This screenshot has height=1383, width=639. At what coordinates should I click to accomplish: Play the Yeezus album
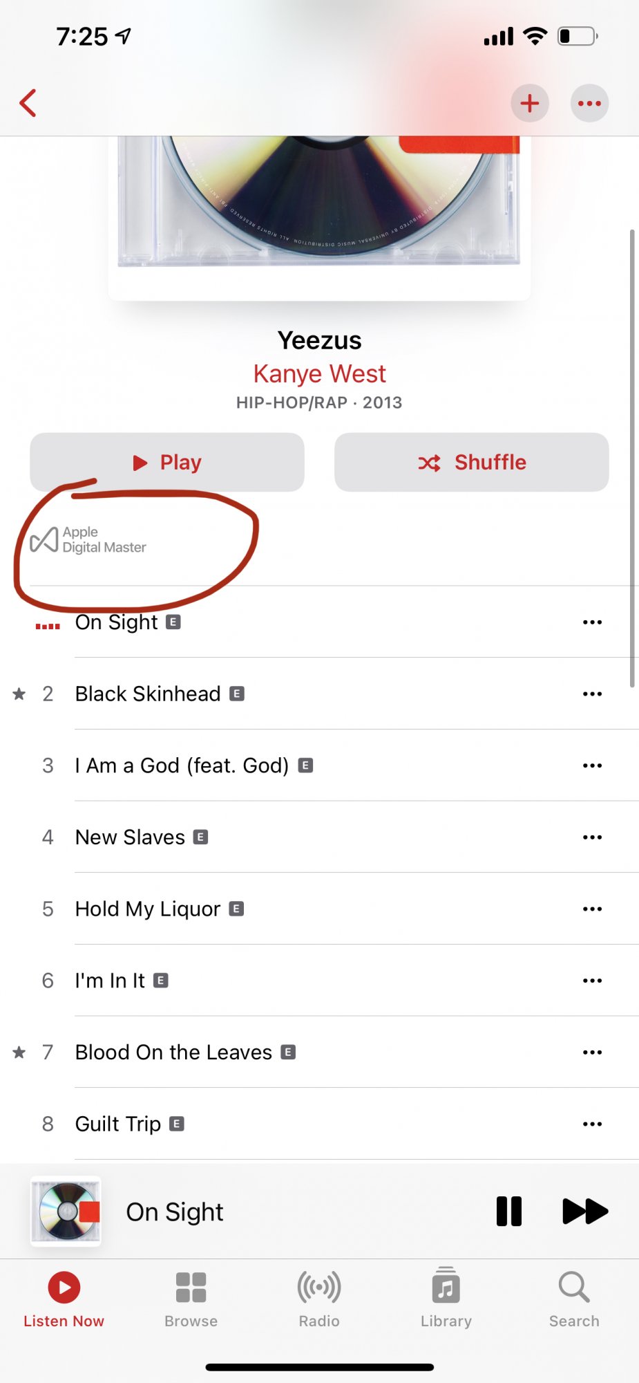(x=167, y=463)
